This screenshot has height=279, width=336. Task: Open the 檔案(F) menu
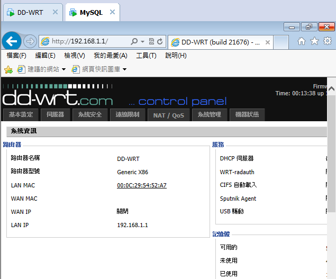tap(16, 56)
